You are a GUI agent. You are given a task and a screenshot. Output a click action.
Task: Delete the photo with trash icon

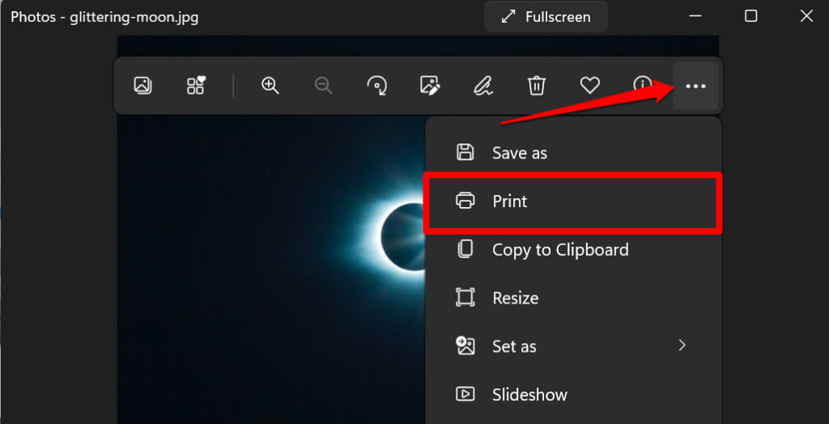pyautogui.click(x=536, y=85)
